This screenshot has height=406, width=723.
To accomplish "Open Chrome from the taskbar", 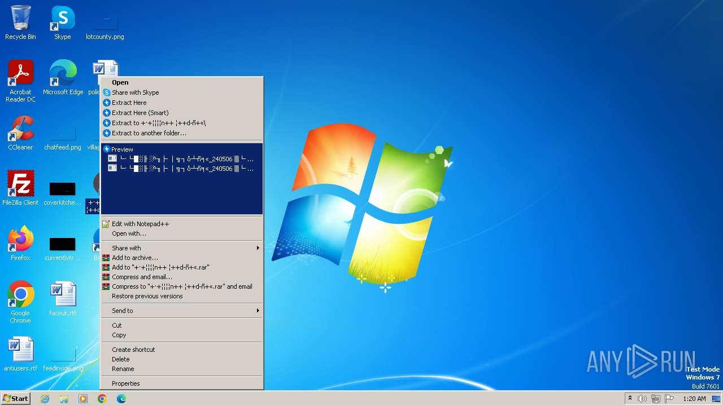I will tap(102, 399).
